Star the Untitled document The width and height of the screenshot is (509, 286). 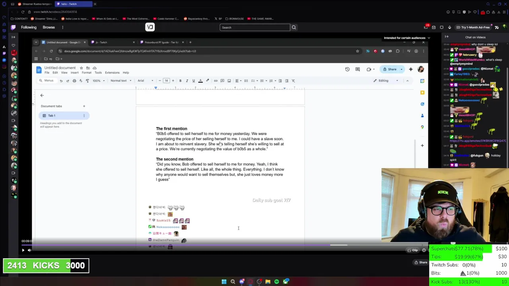pyautogui.click(x=81, y=68)
